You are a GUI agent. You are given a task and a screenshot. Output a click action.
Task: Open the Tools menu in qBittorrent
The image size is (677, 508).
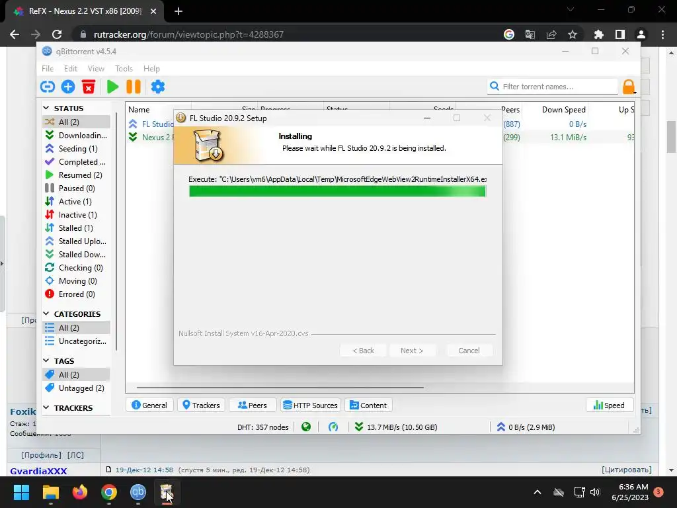(x=124, y=69)
